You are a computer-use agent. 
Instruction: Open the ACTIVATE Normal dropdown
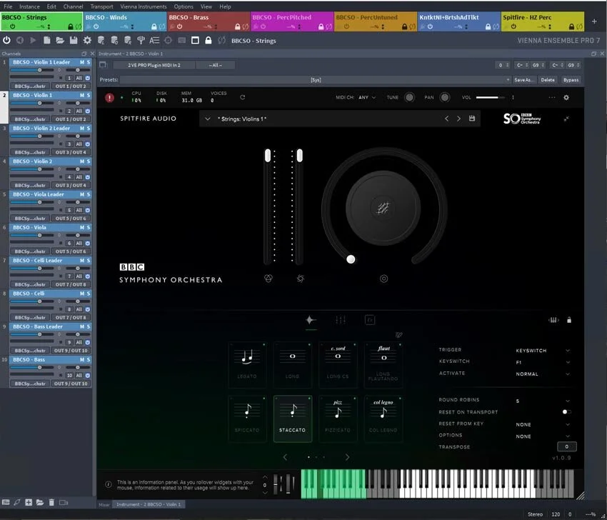542,374
